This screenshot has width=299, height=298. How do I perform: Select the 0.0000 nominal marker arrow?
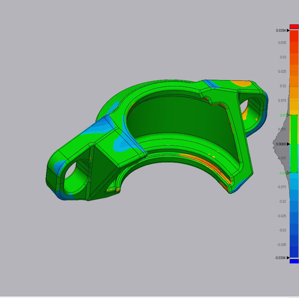pos(288,144)
